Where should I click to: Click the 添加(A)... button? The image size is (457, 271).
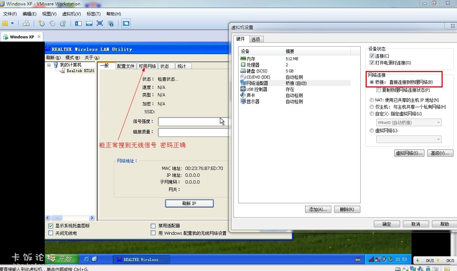(x=317, y=209)
